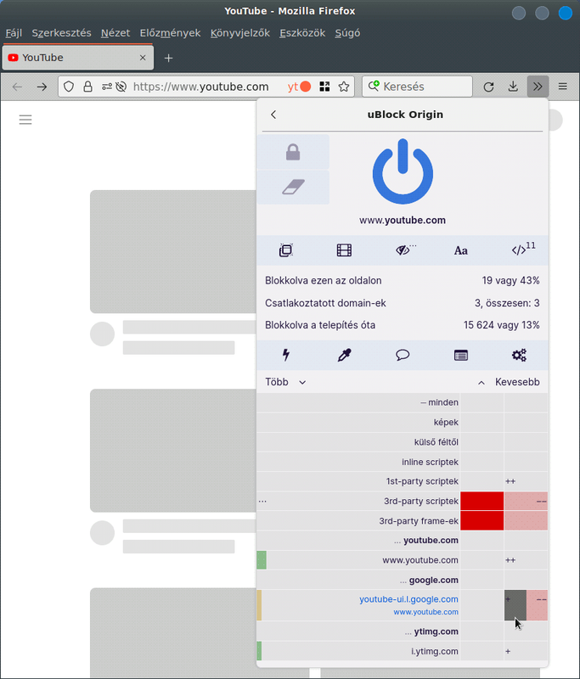Open YouTube guide hamburger menu
The width and height of the screenshot is (580, 679).
pos(25,120)
